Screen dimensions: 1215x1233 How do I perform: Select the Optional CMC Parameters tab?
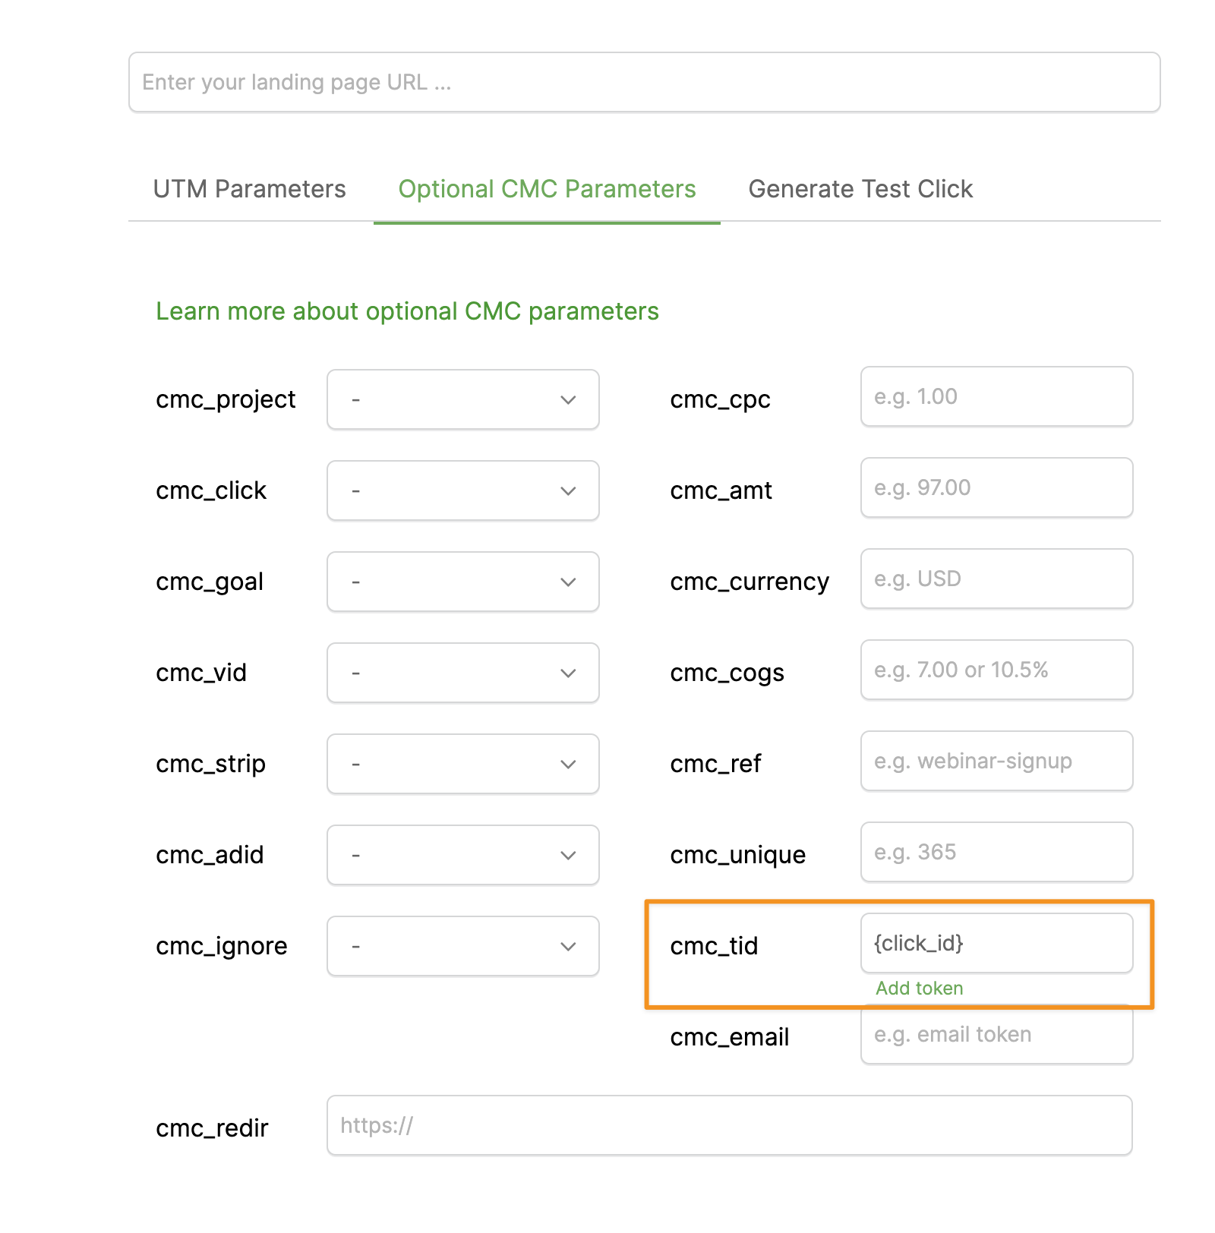(547, 189)
